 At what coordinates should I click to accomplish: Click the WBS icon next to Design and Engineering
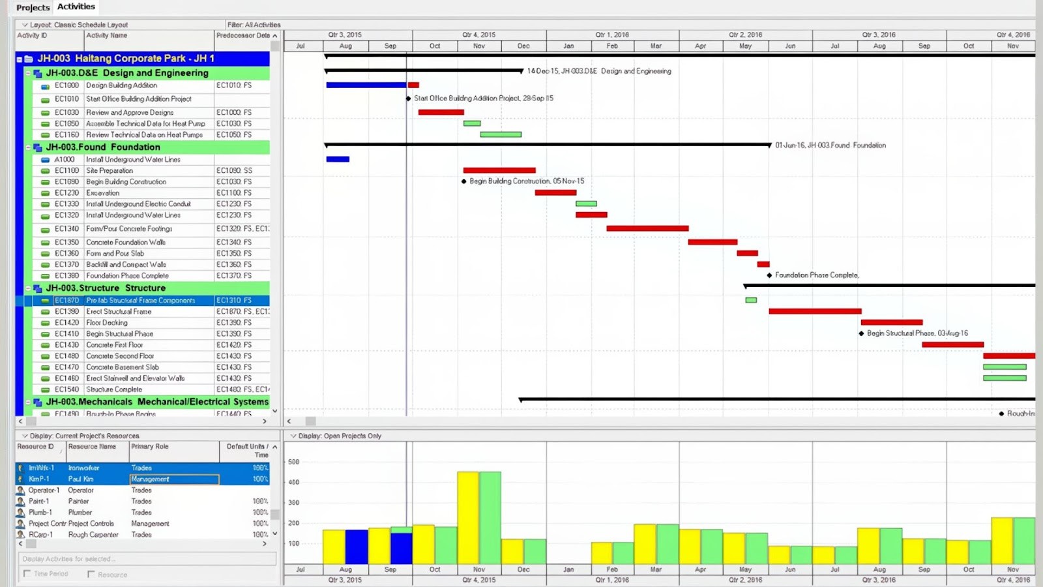[36, 73]
